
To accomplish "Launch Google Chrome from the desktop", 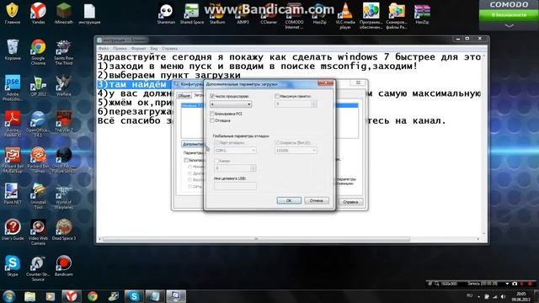I will (38, 51).
